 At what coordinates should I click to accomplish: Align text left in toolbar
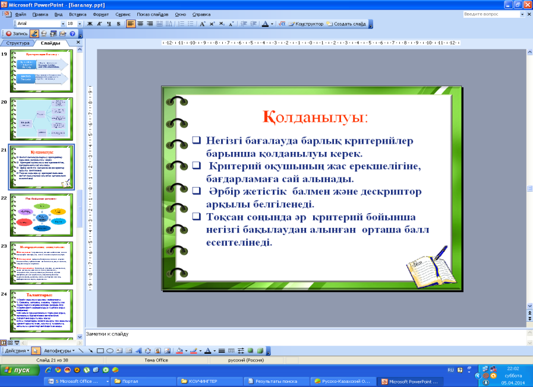pos(131,24)
